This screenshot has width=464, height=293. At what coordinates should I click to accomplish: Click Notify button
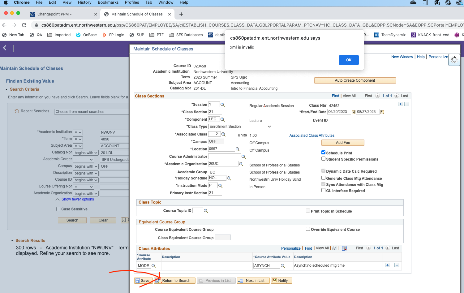coord(281,281)
